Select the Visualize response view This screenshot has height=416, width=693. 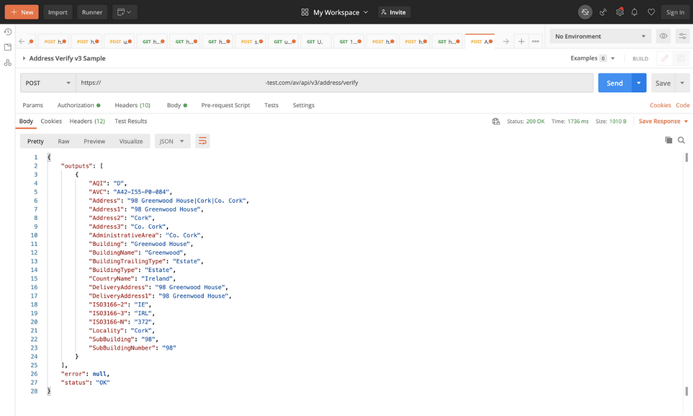click(131, 141)
